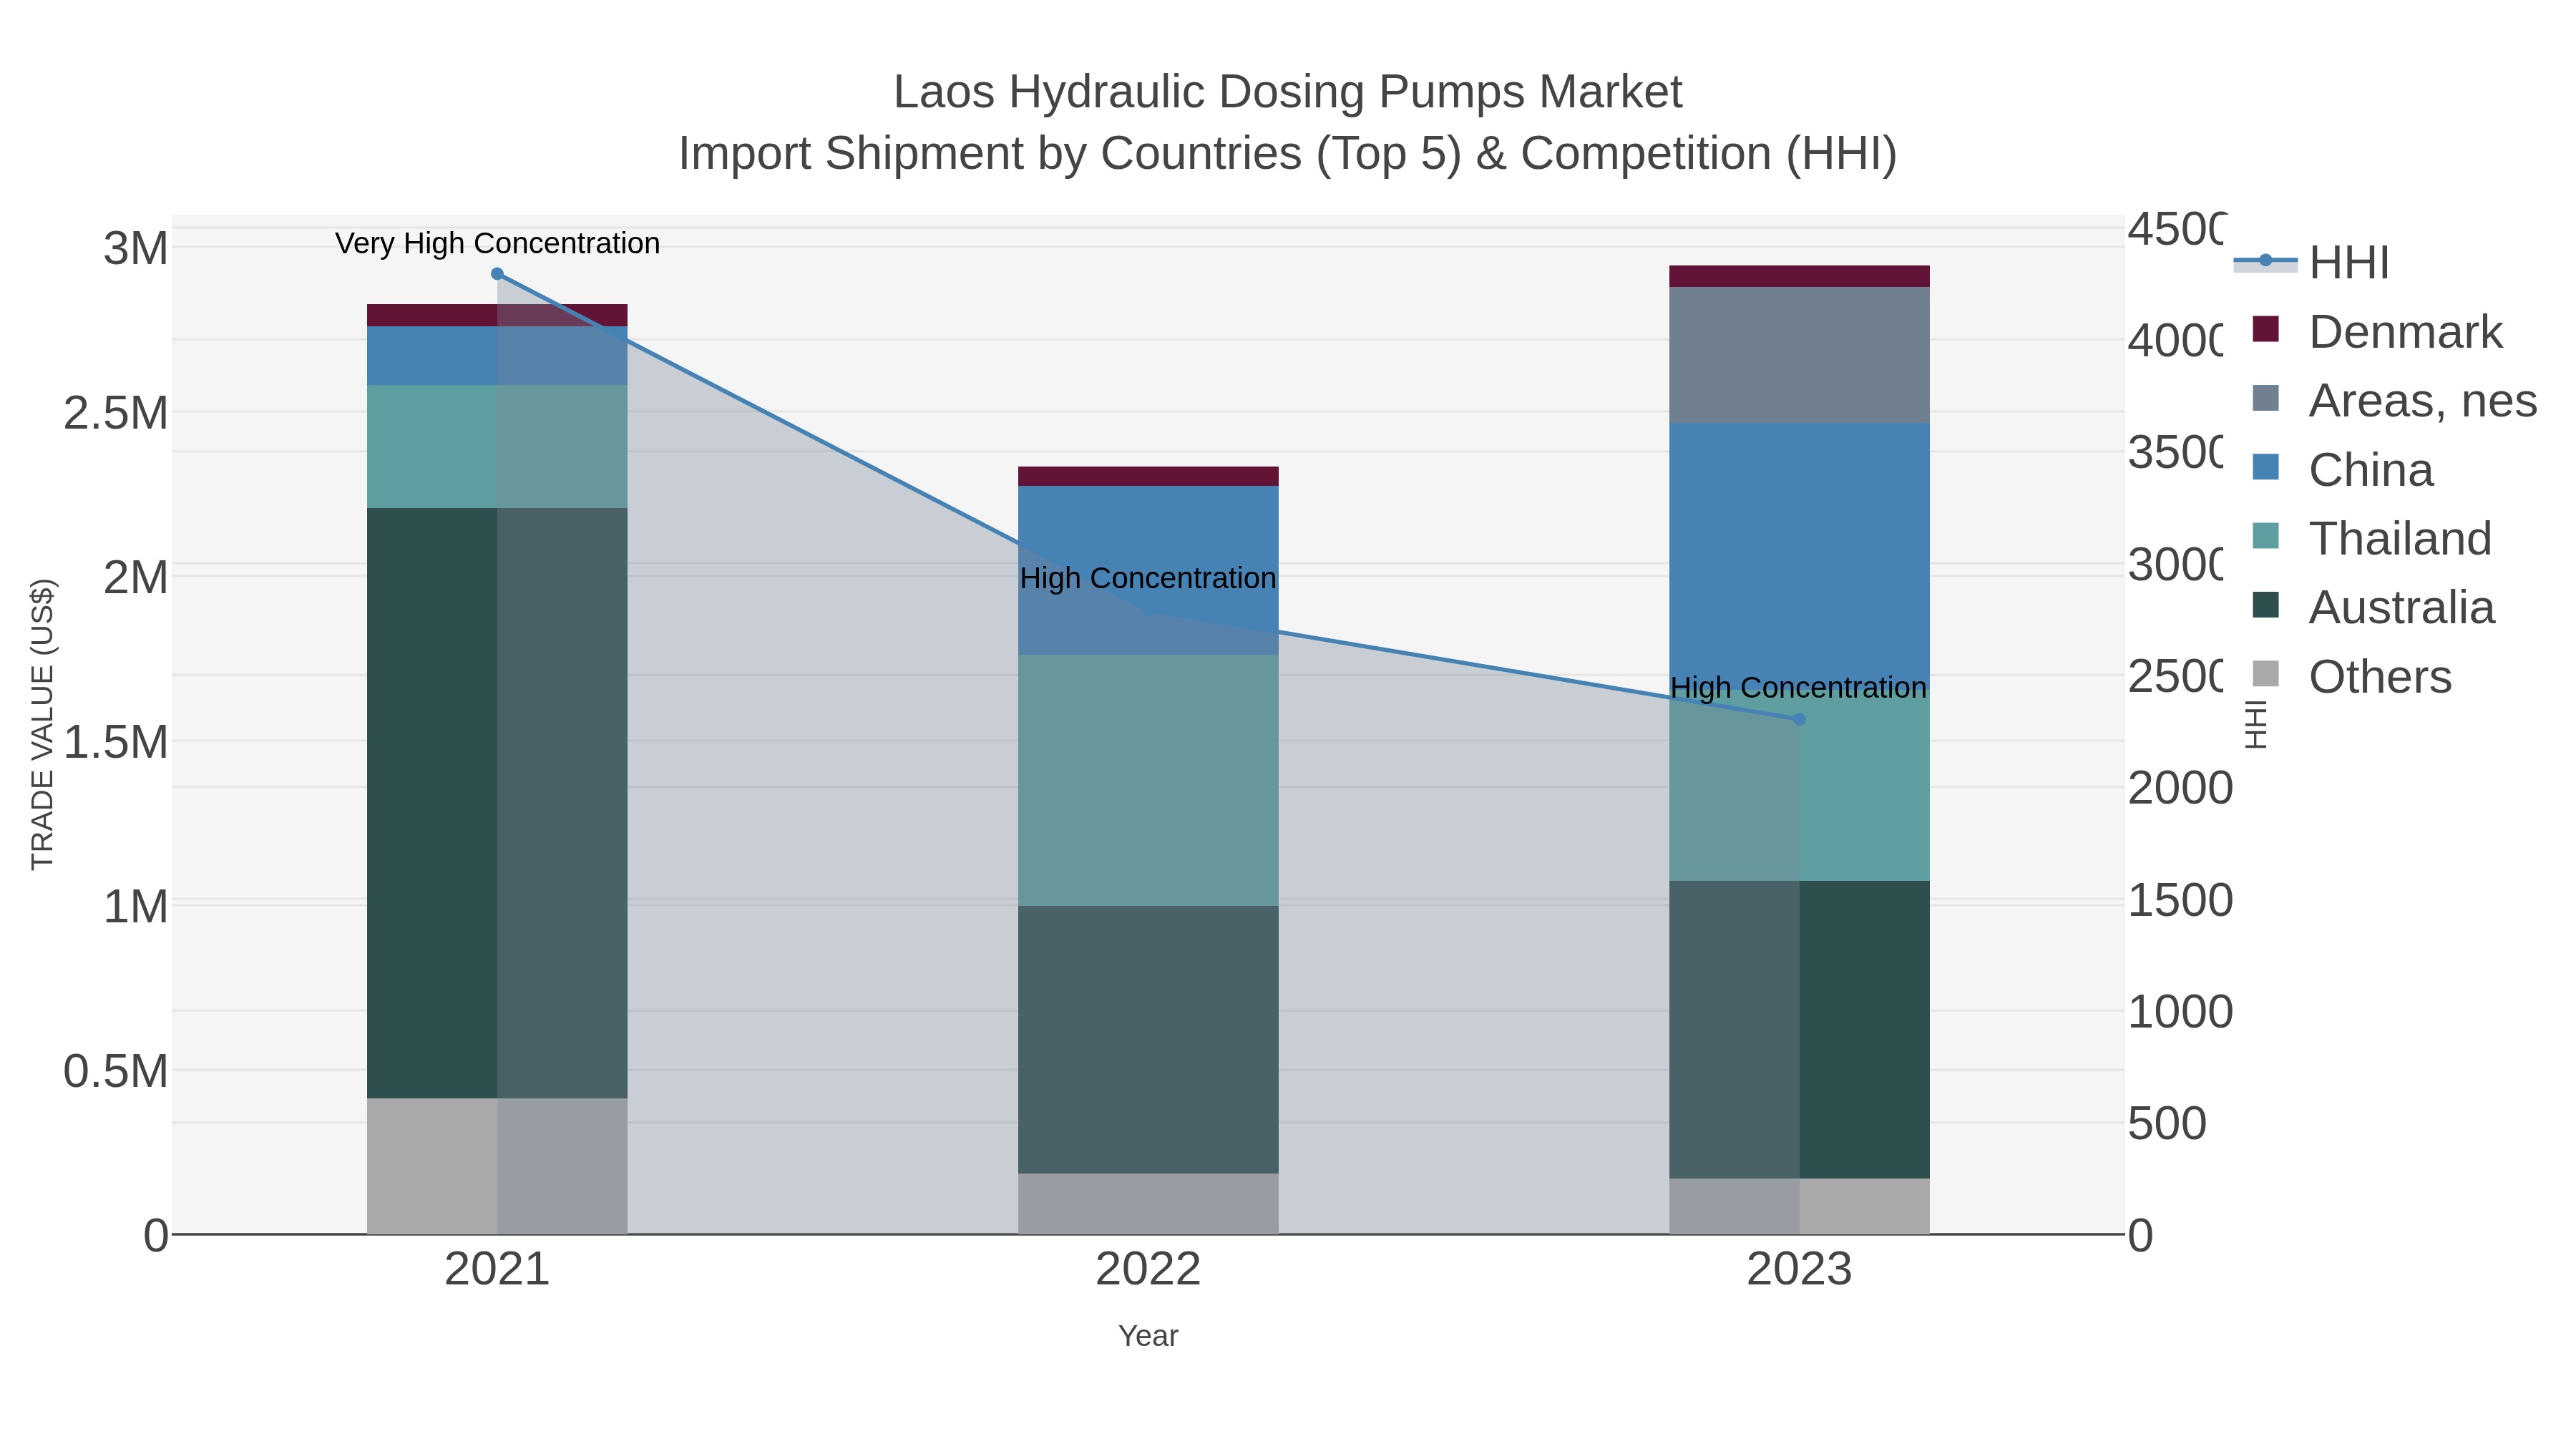Click Others segment in 2021 bar
This screenshot has width=2576, height=1449.
click(497, 1166)
